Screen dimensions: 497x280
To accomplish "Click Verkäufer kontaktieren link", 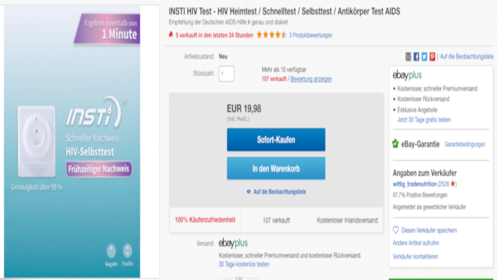I will click(415, 257).
